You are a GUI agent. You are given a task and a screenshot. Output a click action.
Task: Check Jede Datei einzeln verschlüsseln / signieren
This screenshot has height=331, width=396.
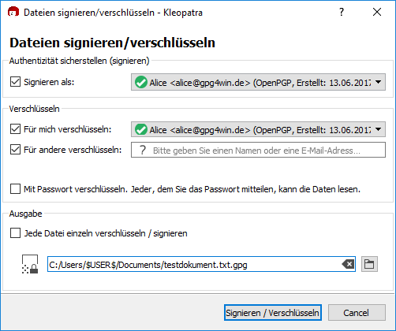[15, 233]
